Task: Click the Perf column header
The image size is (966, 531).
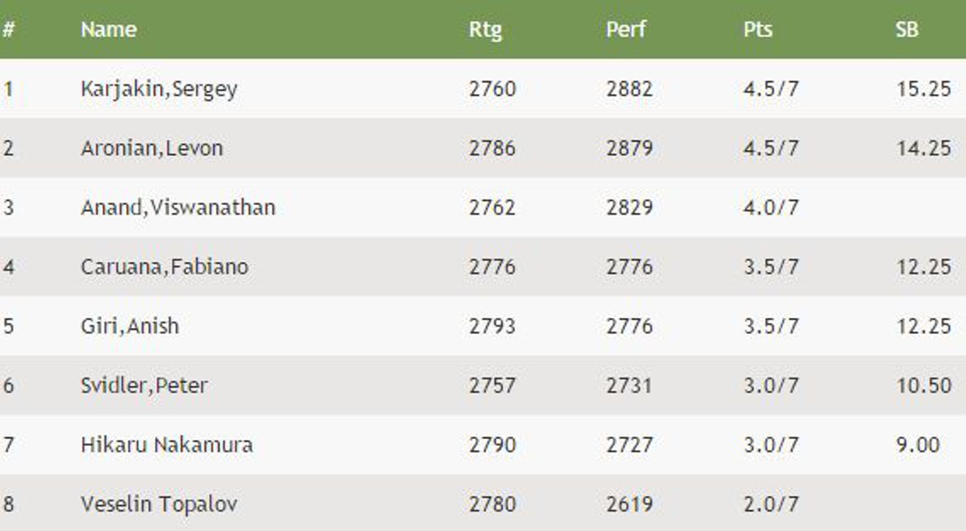Action: tap(626, 29)
